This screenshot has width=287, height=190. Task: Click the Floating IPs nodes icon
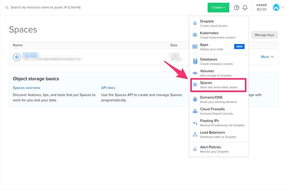(x=195, y=123)
